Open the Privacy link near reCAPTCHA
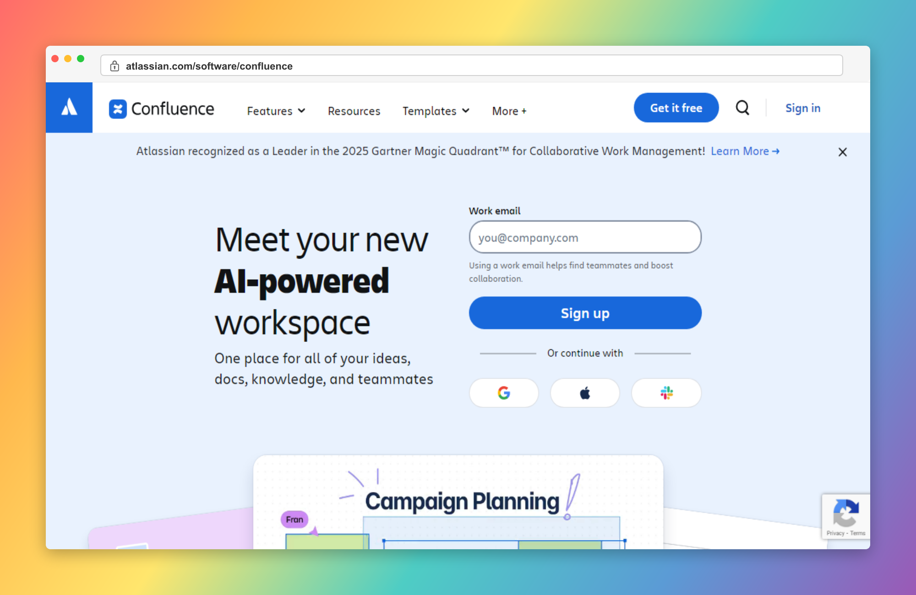This screenshot has height=595, width=916. (835, 533)
